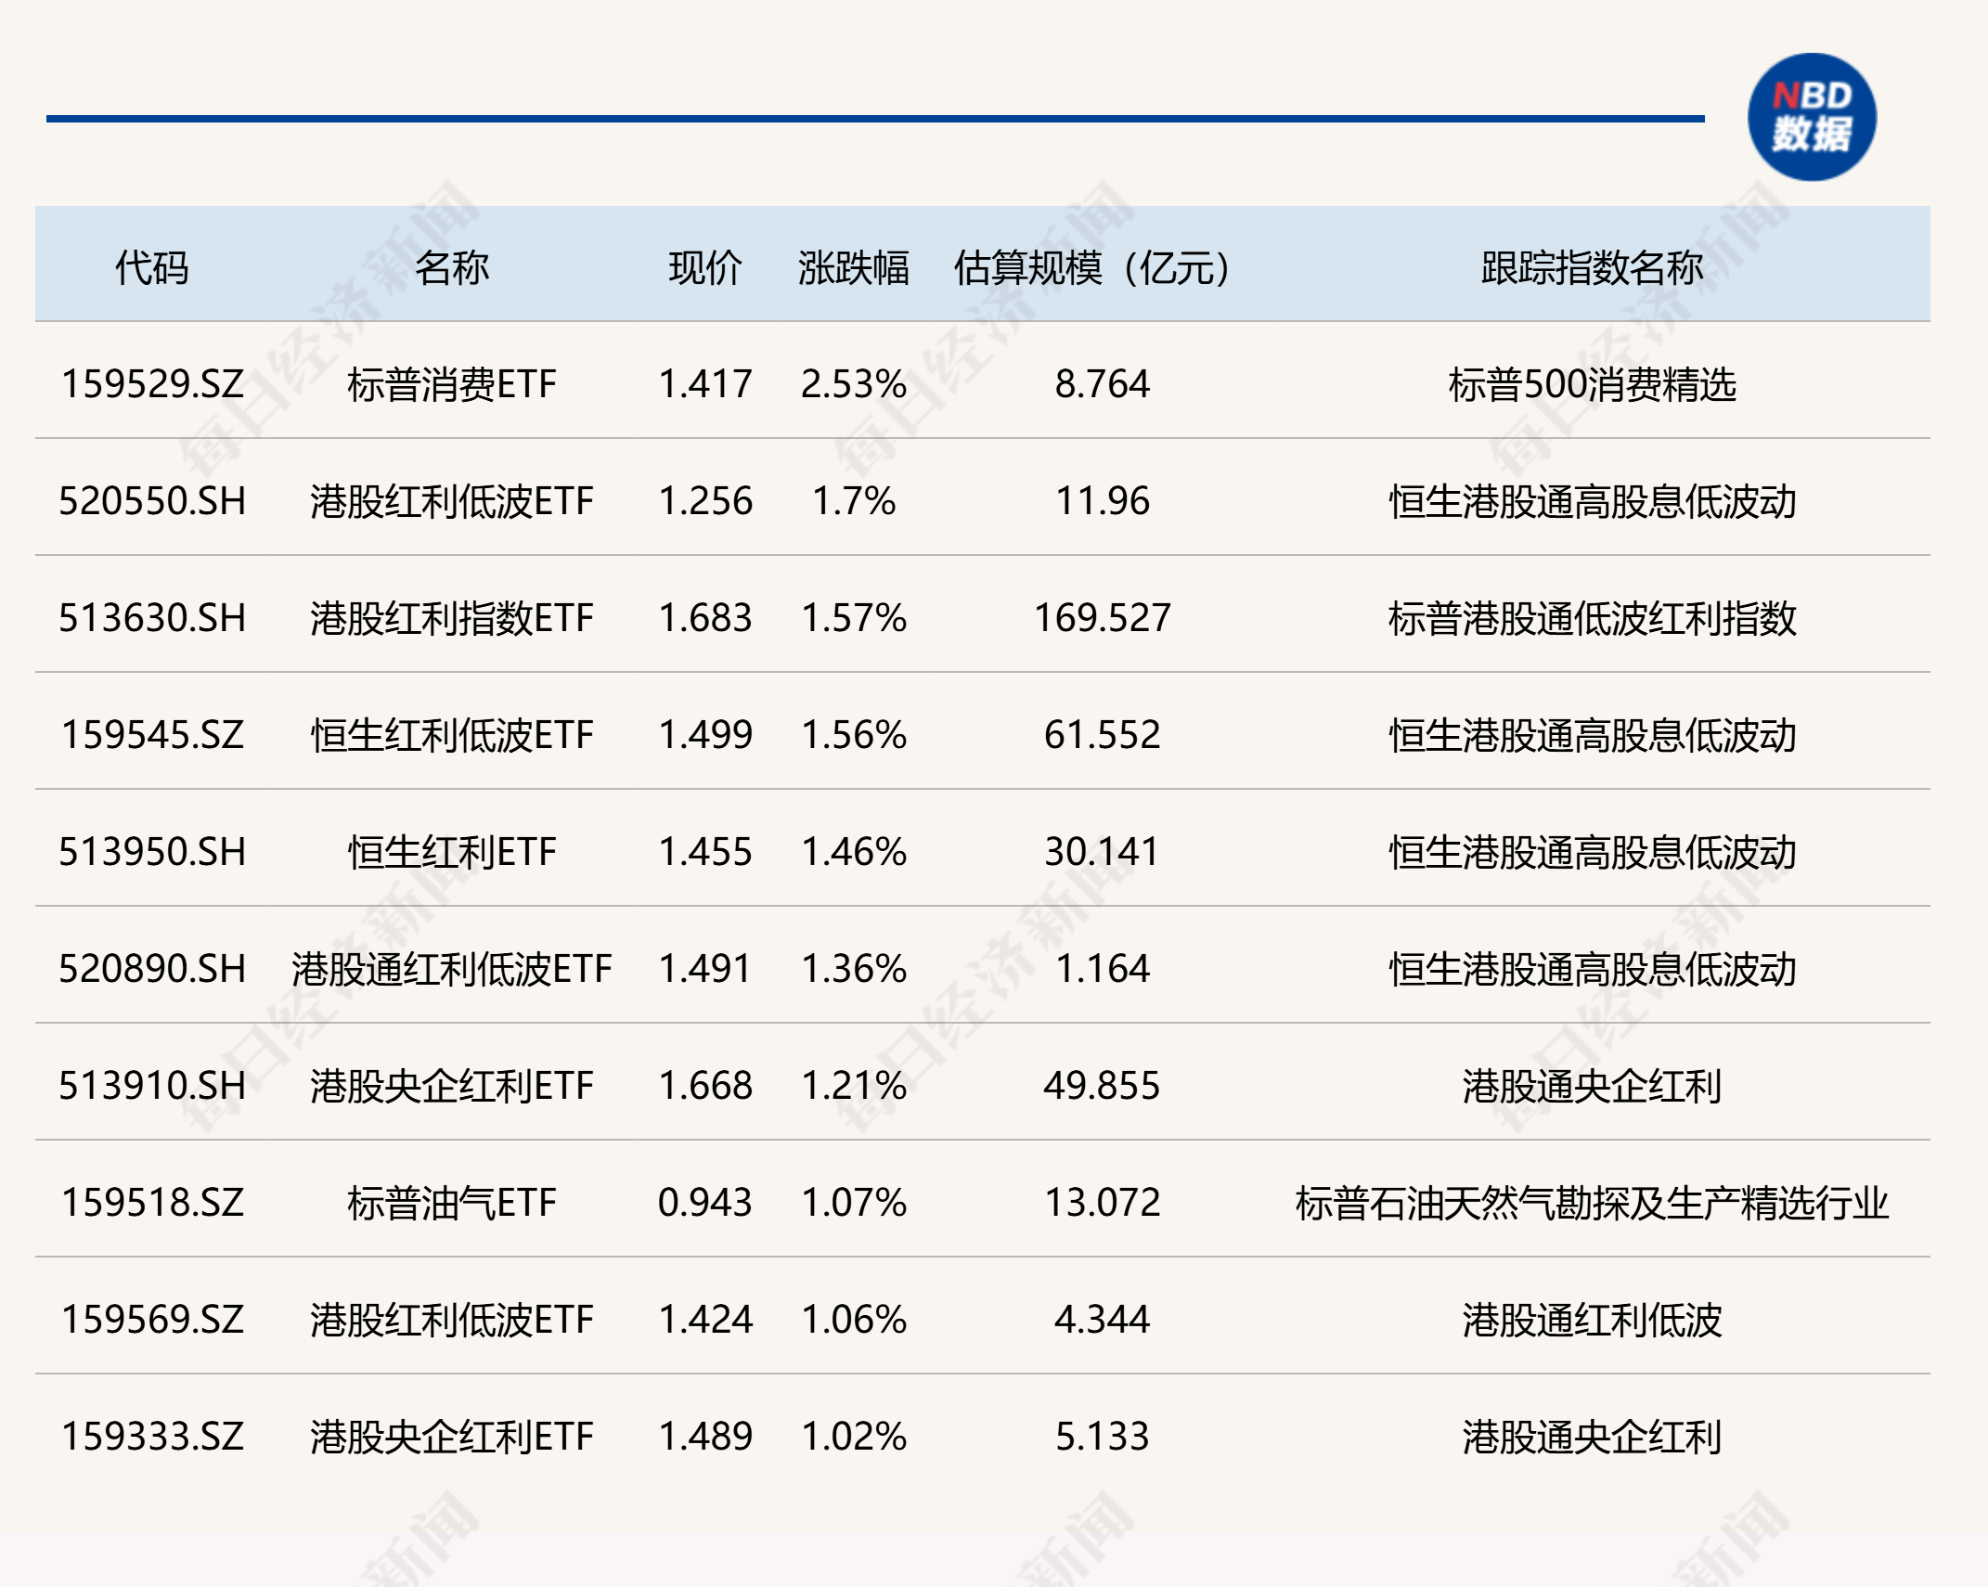The height and width of the screenshot is (1587, 1988).
Task: Click the 涨跌幅 column header
Action: pos(853,268)
